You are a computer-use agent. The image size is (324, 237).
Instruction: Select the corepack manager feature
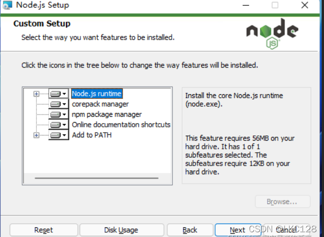(x=100, y=104)
